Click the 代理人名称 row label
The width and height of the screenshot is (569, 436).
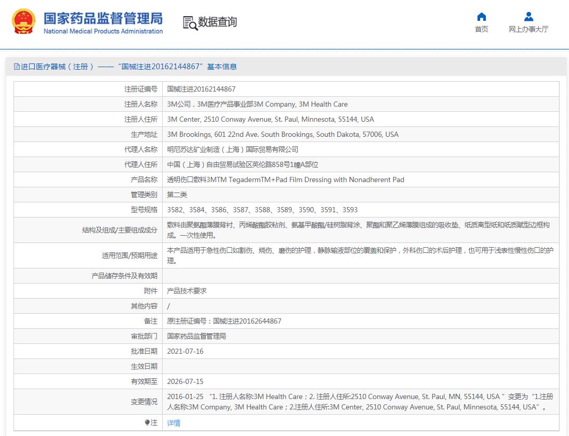click(x=141, y=149)
